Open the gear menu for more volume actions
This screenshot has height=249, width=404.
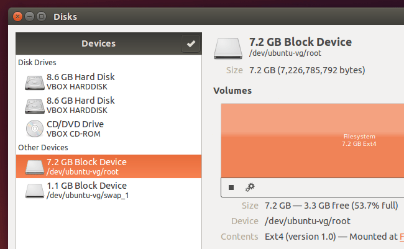[x=250, y=186]
